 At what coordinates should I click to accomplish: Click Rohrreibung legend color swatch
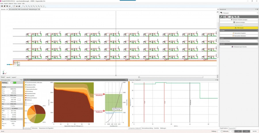(25, 91)
